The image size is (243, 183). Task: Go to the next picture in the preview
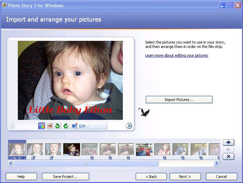pyautogui.click(x=129, y=126)
